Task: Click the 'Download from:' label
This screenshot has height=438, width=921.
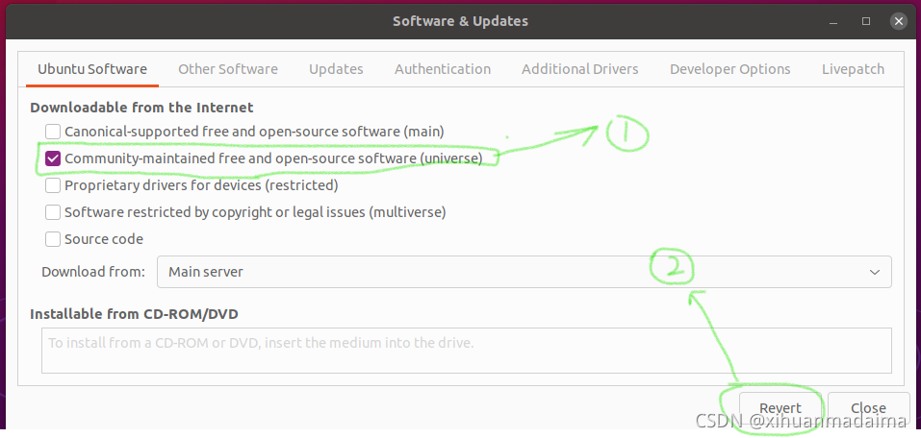Action: pyautogui.click(x=92, y=272)
